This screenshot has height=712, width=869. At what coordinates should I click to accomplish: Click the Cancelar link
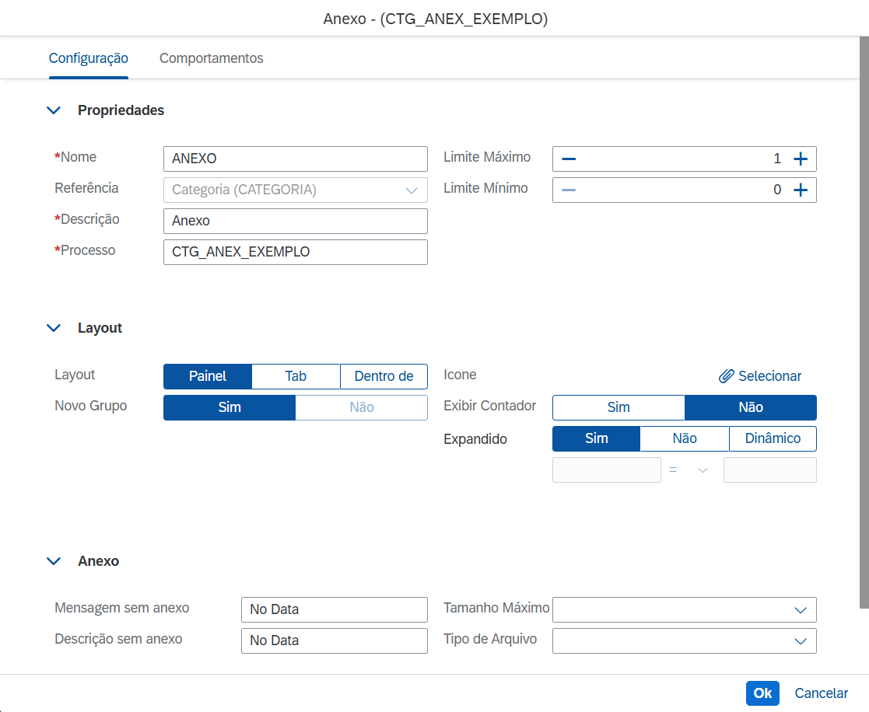[x=821, y=693]
